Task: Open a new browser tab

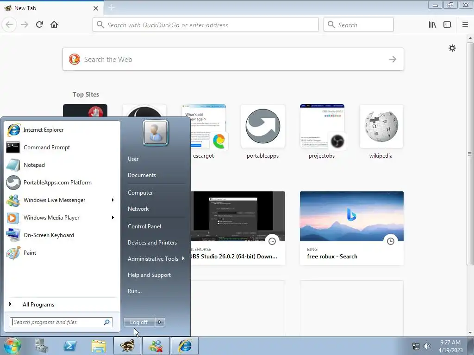Action: (x=112, y=7)
